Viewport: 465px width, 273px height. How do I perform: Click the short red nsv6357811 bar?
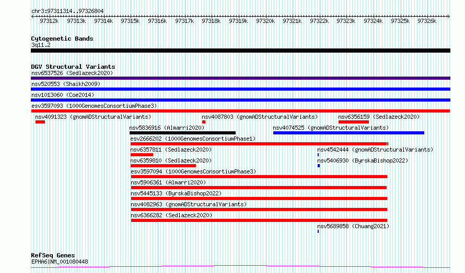tap(142, 155)
